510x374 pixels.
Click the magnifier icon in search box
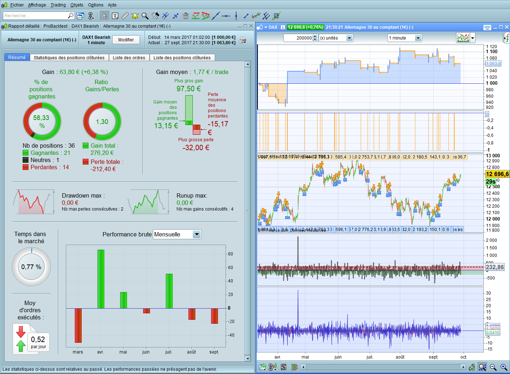71,15
